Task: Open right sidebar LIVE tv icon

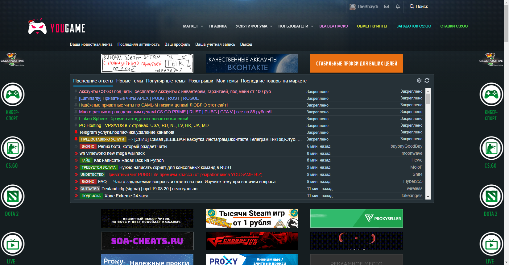Action: click(491, 244)
